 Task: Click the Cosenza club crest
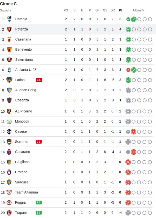(x=9, y=100)
